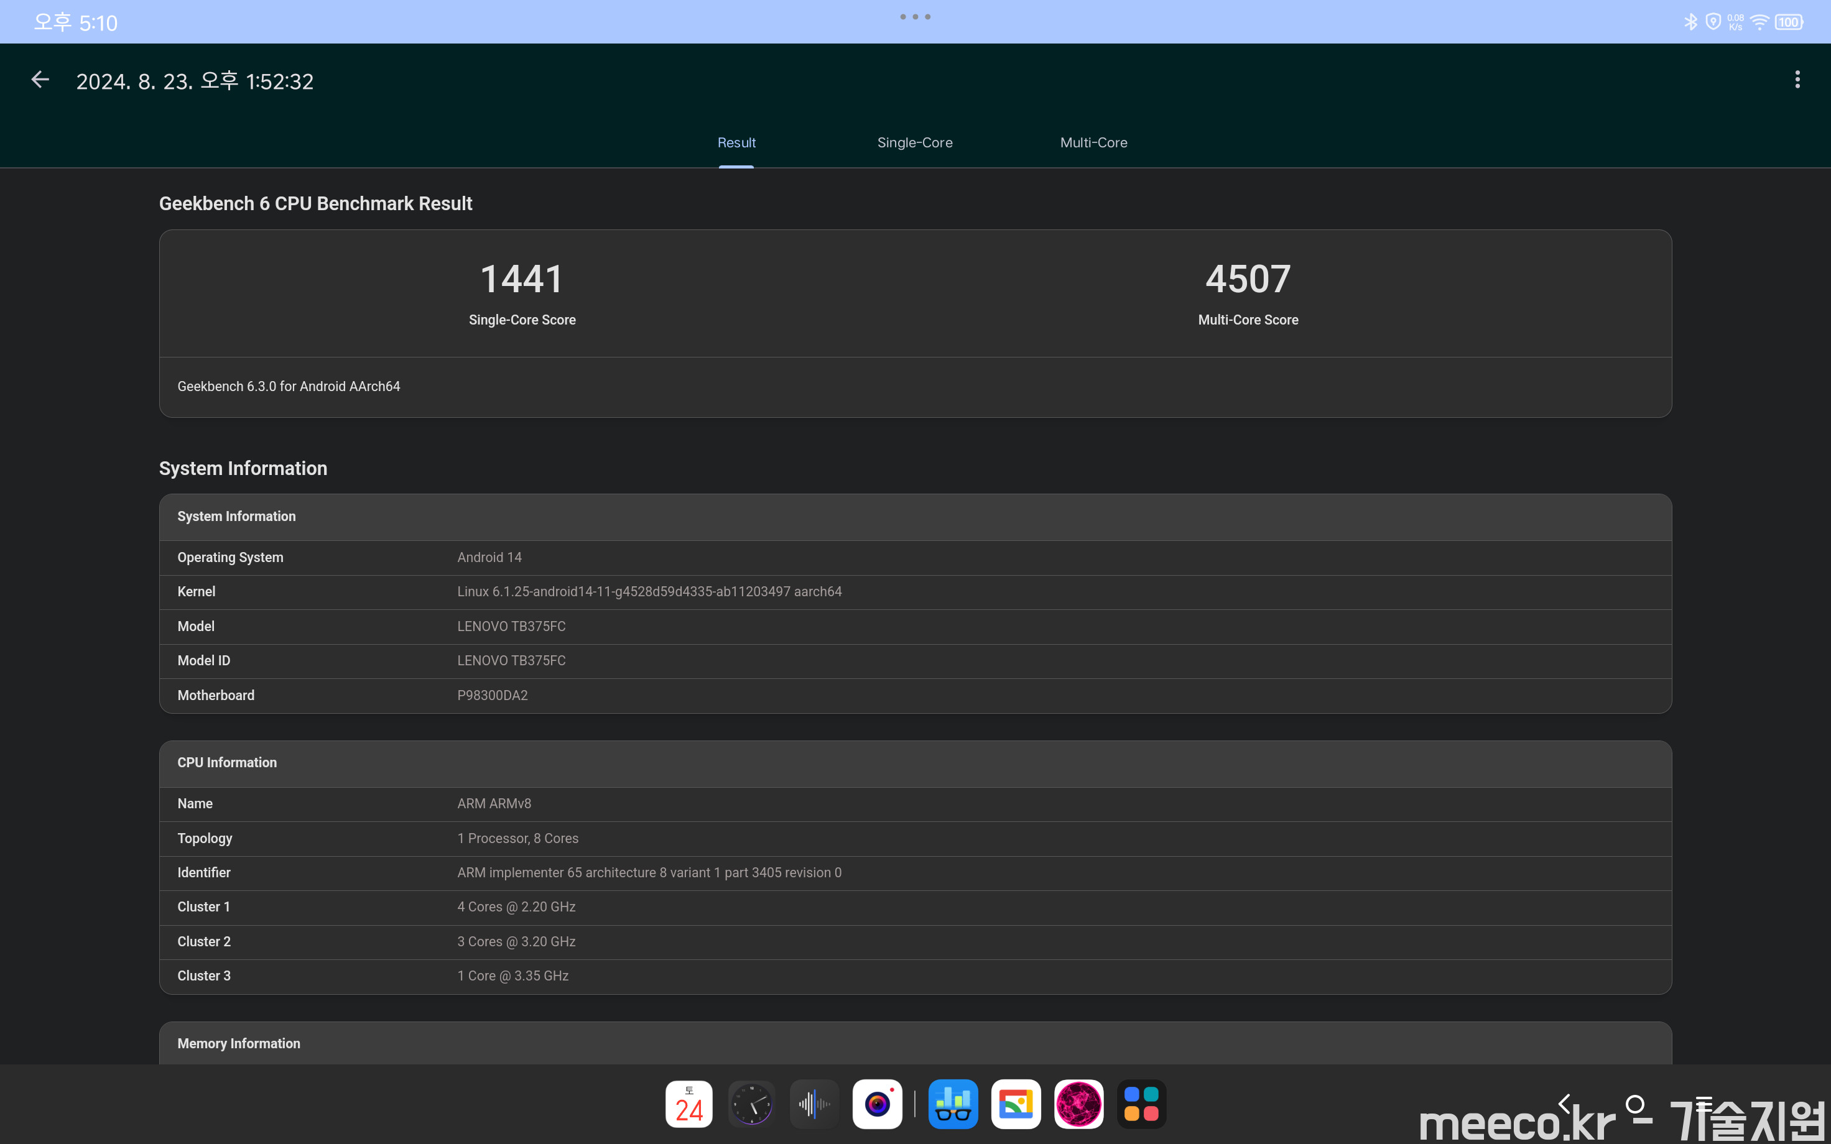Tap the Bluetooth status icon
The height and width of the screenshot is (1144, 1831).
tap(1690, 22)
